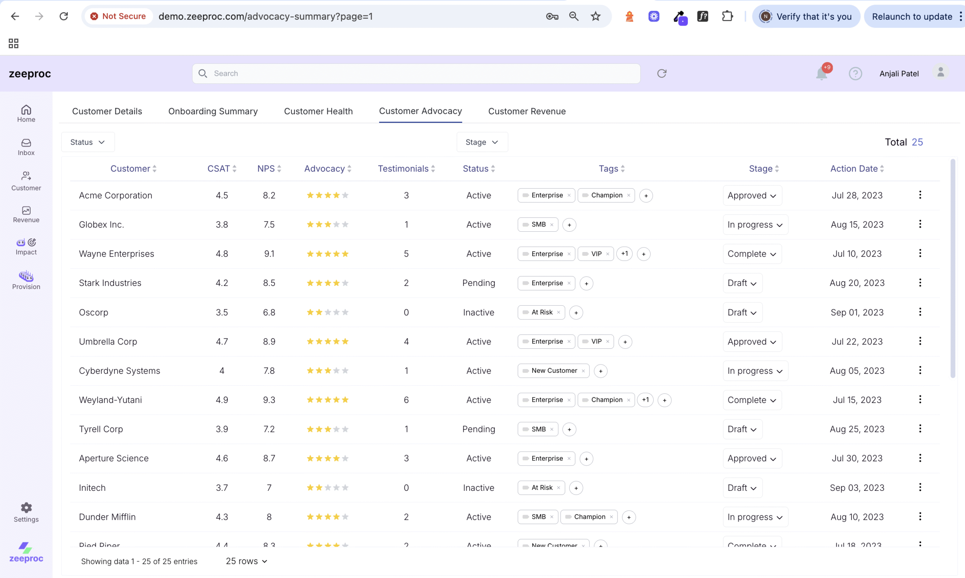Switch to the Customer Revenue tab

click(x=527, y=111)
